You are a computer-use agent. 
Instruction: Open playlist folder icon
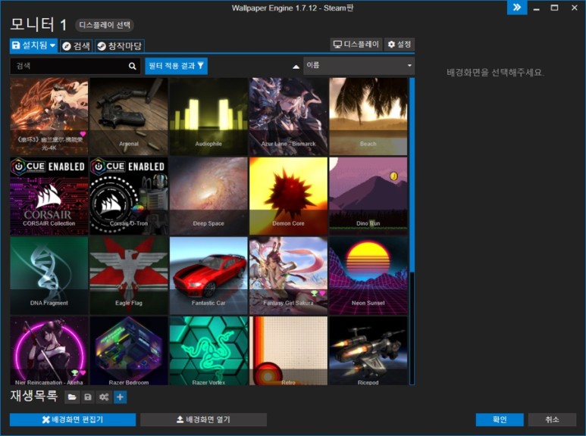pos(72,397)
